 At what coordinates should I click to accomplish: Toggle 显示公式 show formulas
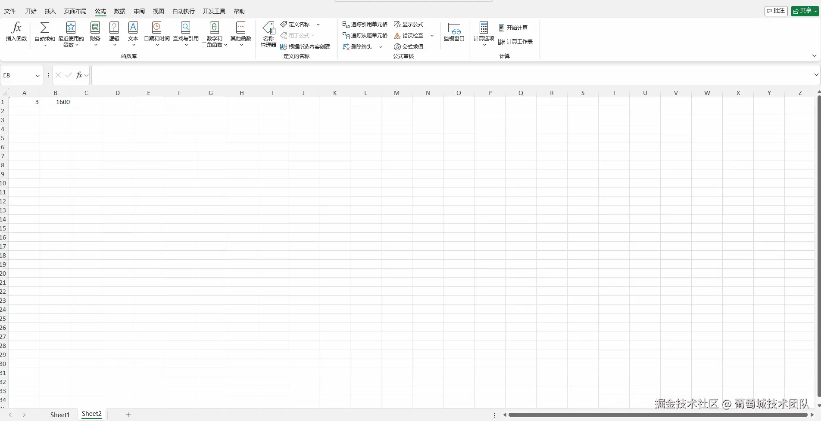pyautogui.click(x=409, y=25)
